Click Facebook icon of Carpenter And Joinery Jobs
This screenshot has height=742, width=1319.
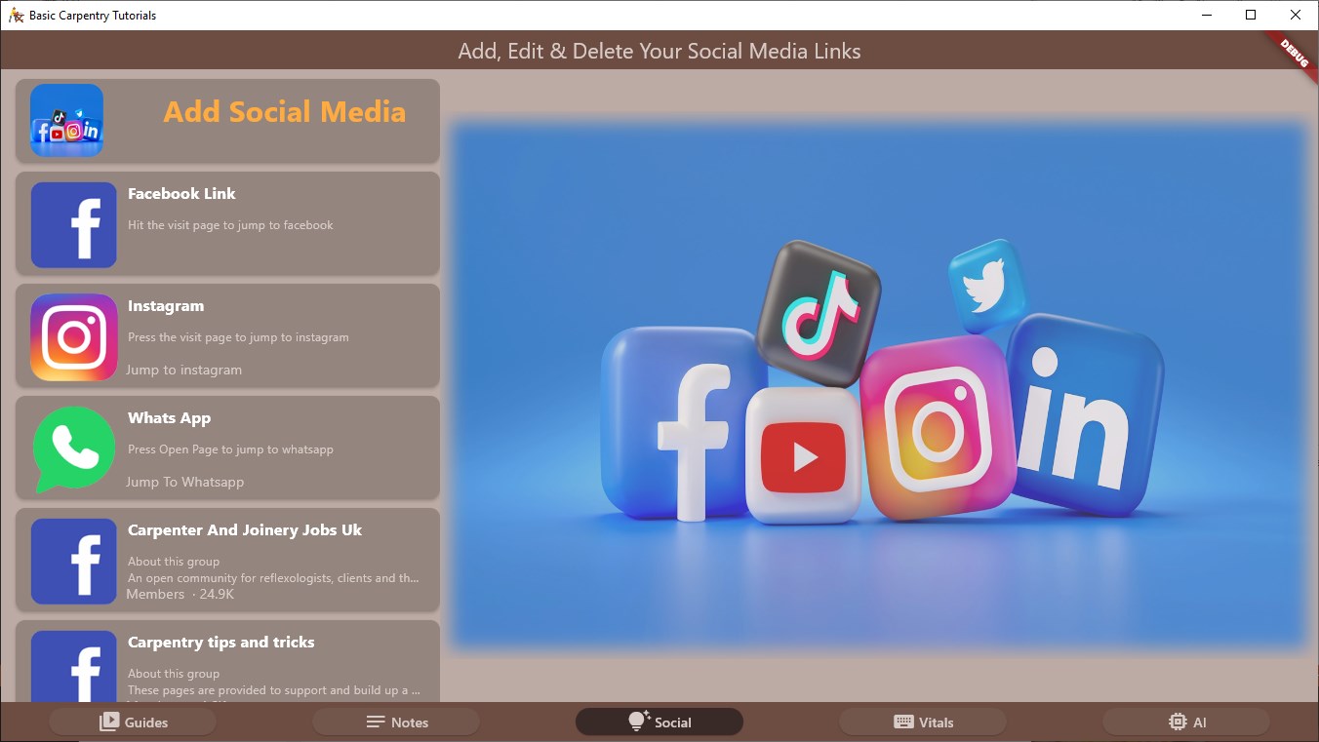73,562
